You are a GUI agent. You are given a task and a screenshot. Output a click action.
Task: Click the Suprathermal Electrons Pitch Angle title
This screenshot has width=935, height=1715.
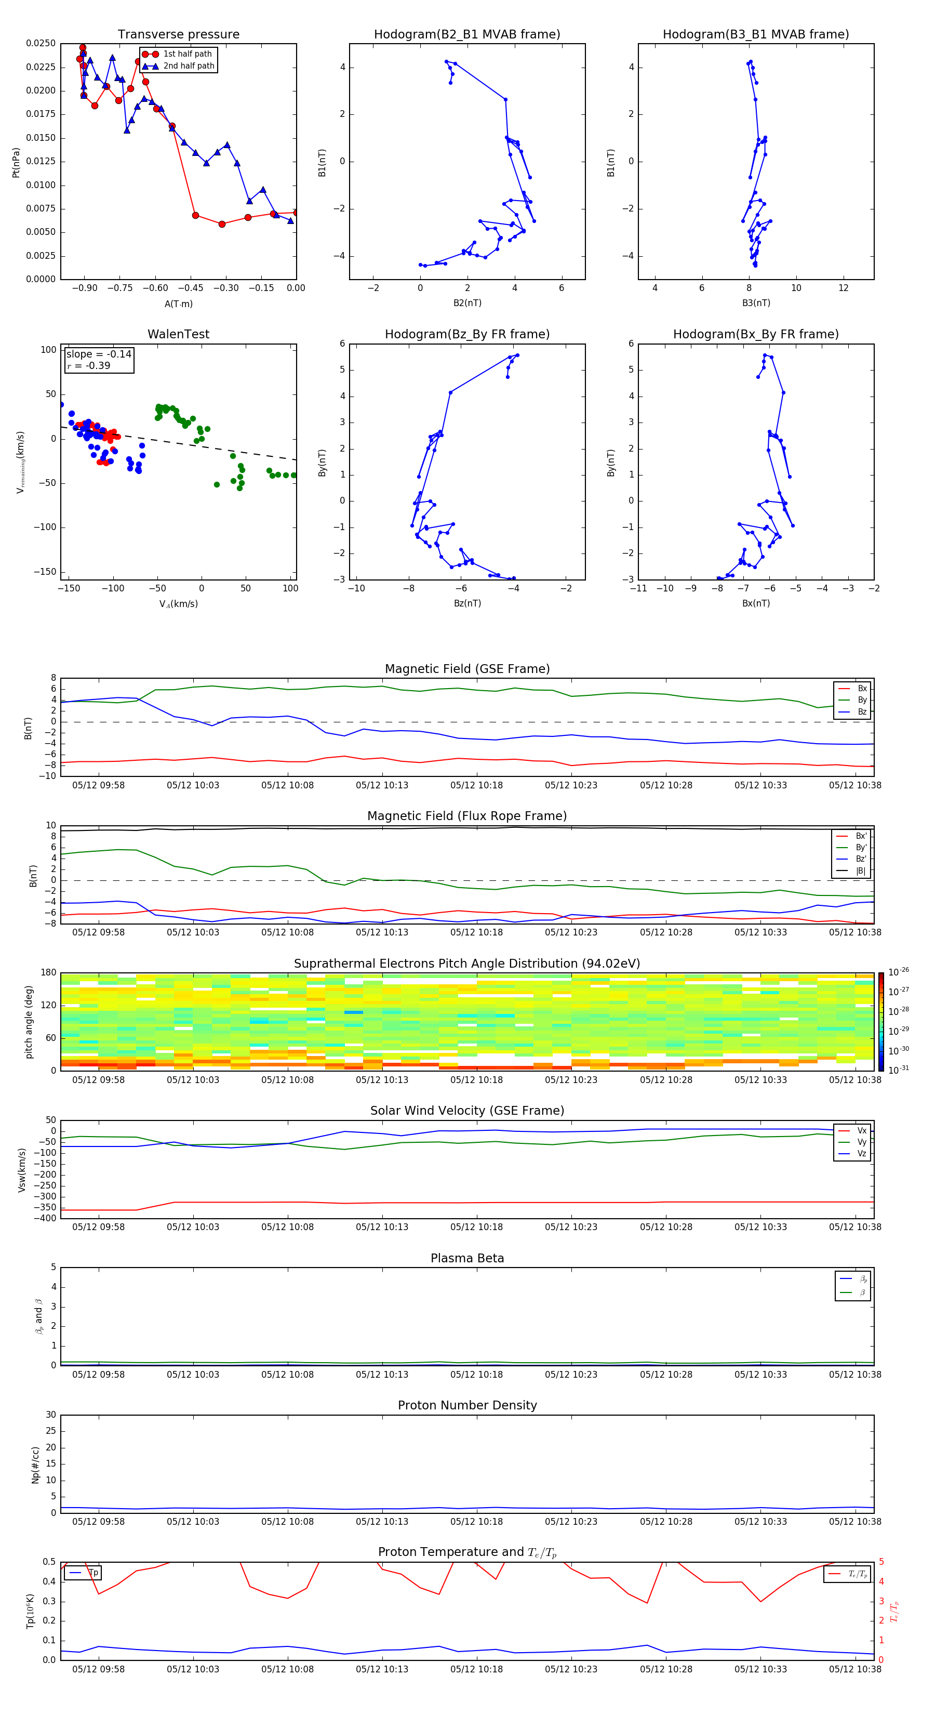click(x=467, y=964)
